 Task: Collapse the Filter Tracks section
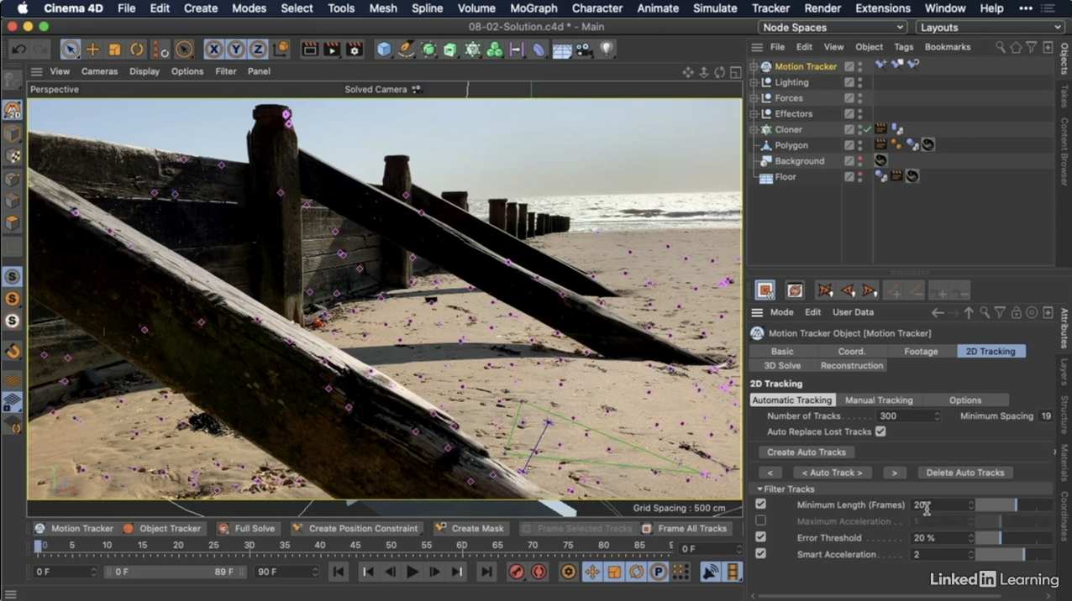click(x=759, y=489)
